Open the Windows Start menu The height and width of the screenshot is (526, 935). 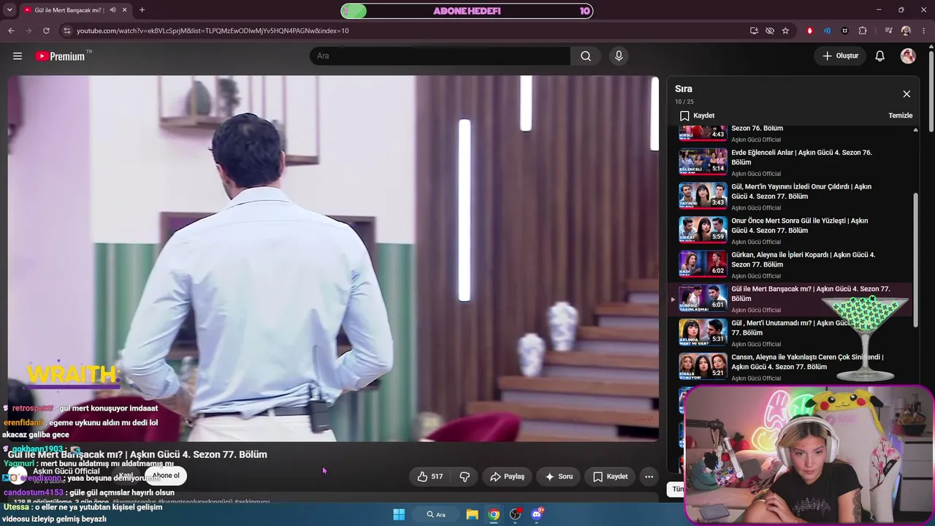pyautogui.click(x=399, y=514)
